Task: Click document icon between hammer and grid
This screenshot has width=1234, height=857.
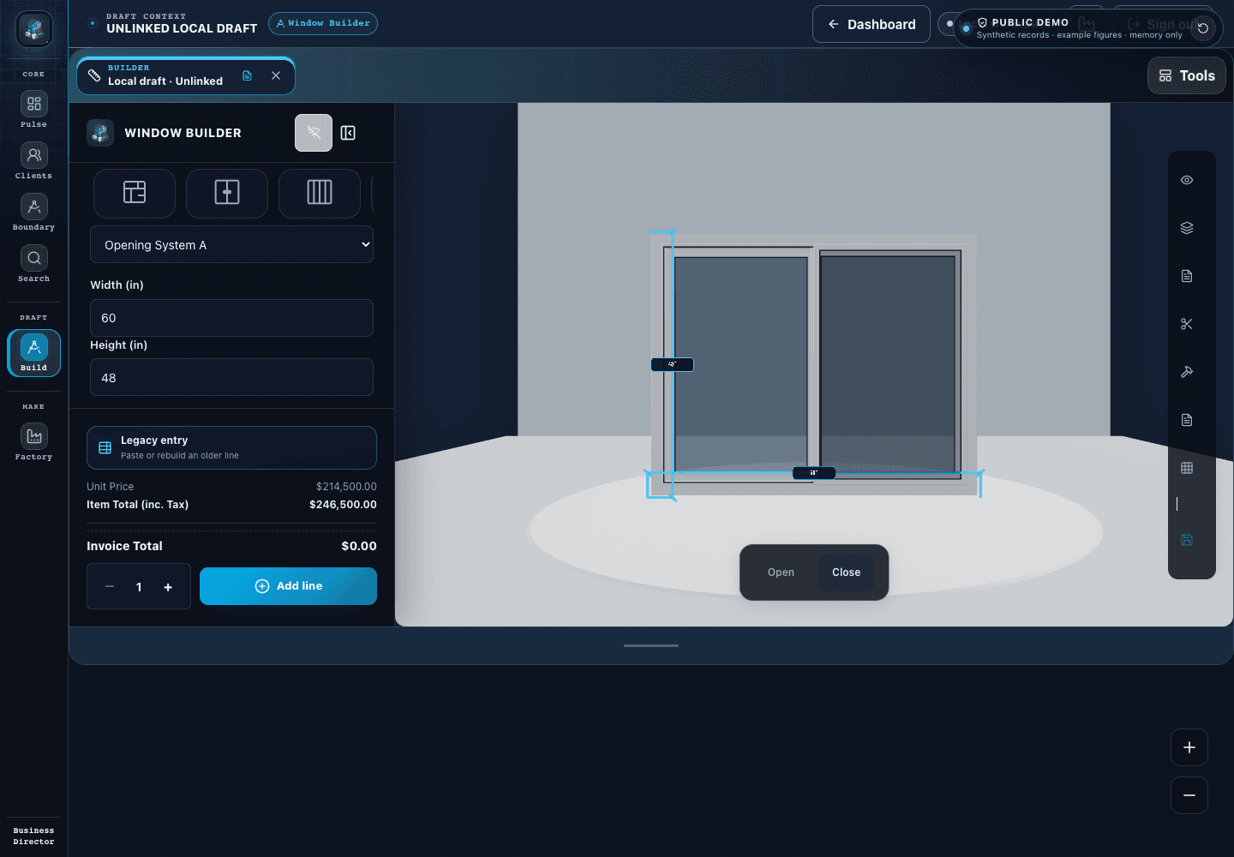Action: [1187, 420]
